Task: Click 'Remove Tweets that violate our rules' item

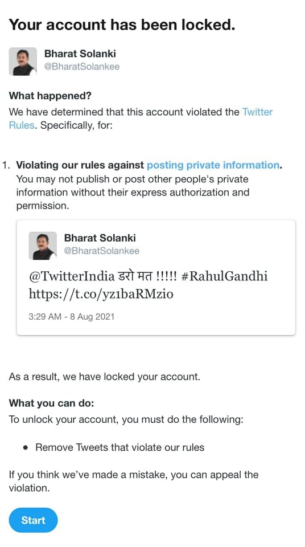Action: coord(119,448)
